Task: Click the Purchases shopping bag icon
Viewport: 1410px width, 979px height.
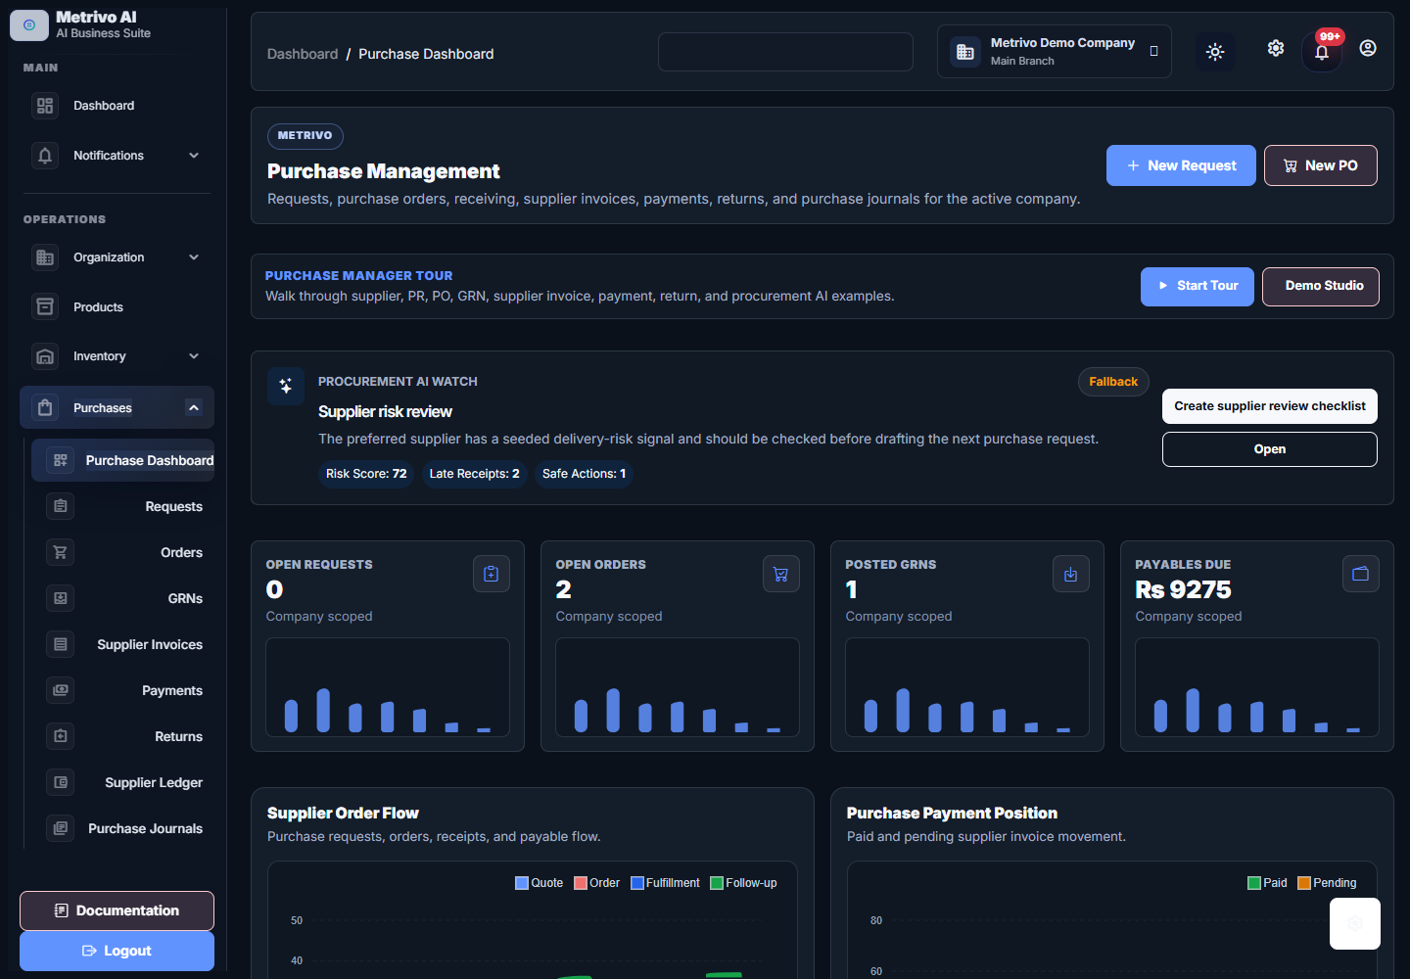Action: click(x=45, y=408)
